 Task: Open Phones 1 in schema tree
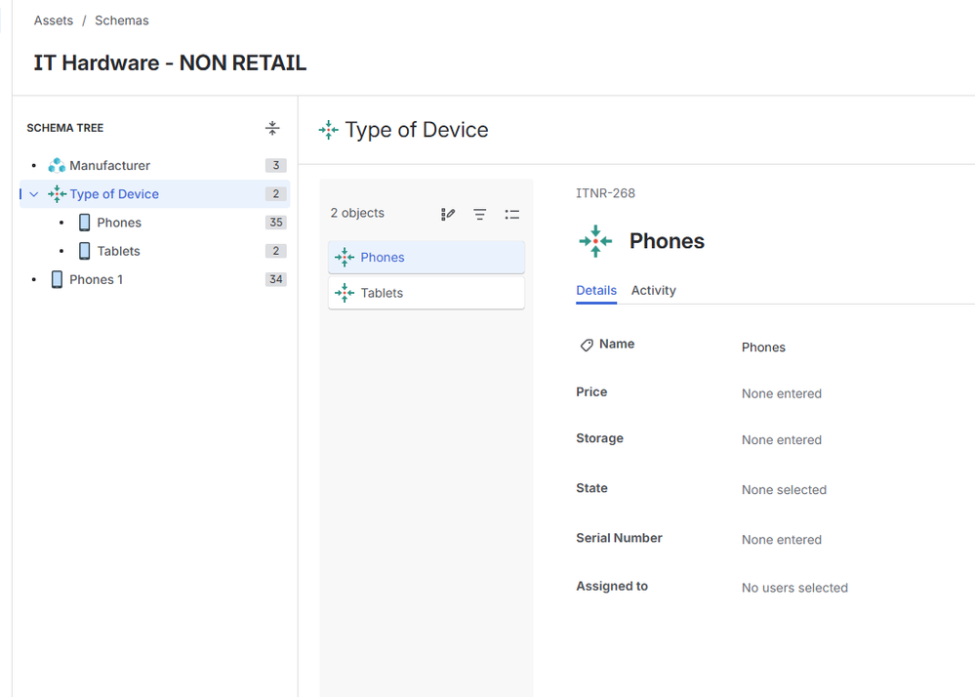(x=96, y=279)
